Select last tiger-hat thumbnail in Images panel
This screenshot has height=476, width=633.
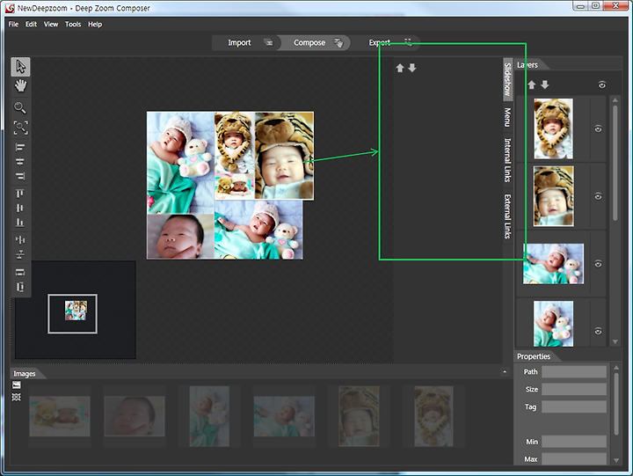point(433,416)
